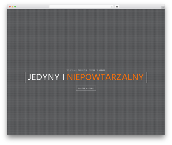The width and height of the screenshot is (172, 145).
Task: Select the orange NIEPOWTARZALNY headline word
Action: pos(105,77)
